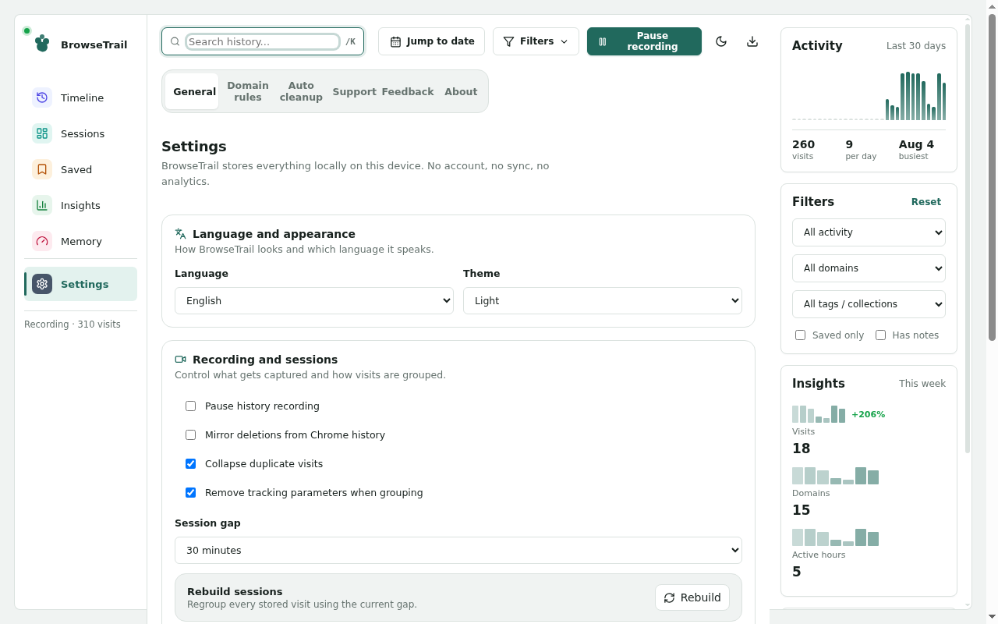This screenshot has height=624, width=998.
Task: Open the Theme dropdown set to Light
Action: pos(603,300)
